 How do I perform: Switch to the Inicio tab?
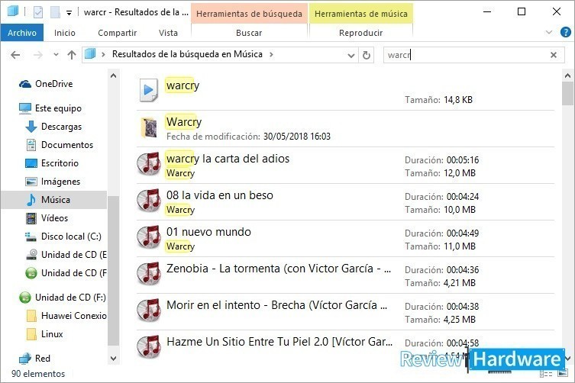(65, 33)
